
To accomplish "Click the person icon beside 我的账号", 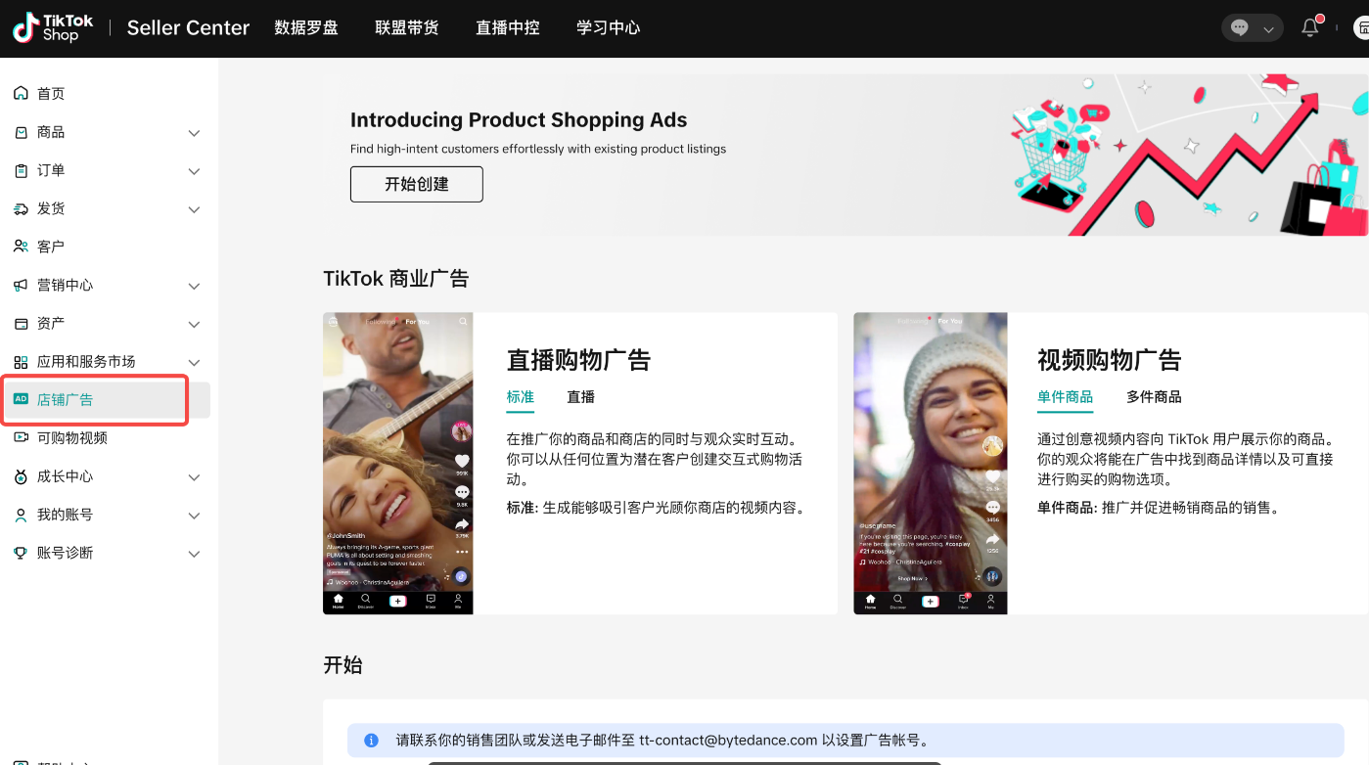I will [x=21, y=515].
